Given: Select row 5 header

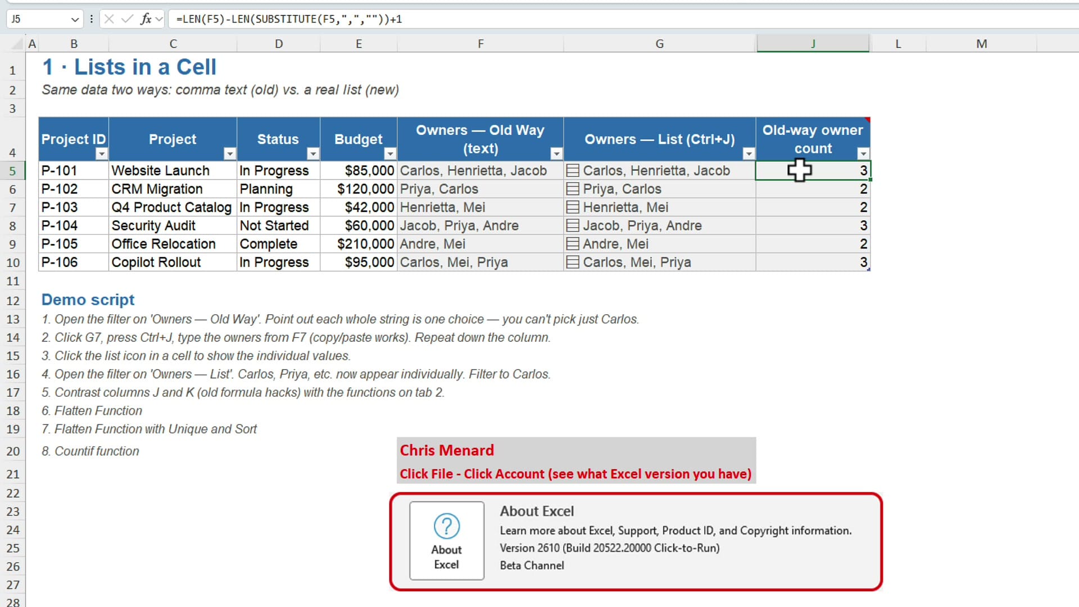Looking at the screenshot, I should coord(12,171).
